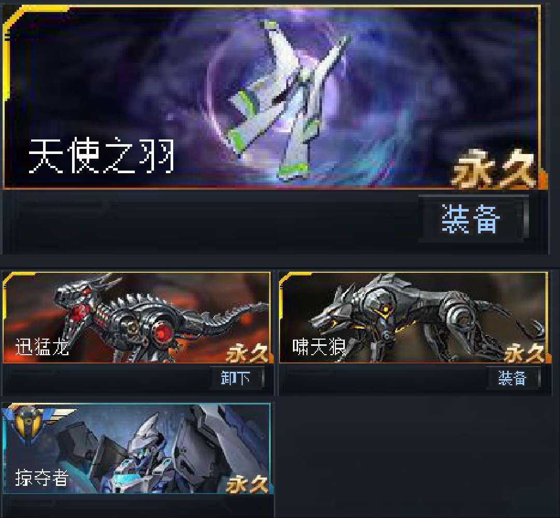Click the 啸天狼 name label
This screenshot has width=560, height=518.
[x=319, y=346]
